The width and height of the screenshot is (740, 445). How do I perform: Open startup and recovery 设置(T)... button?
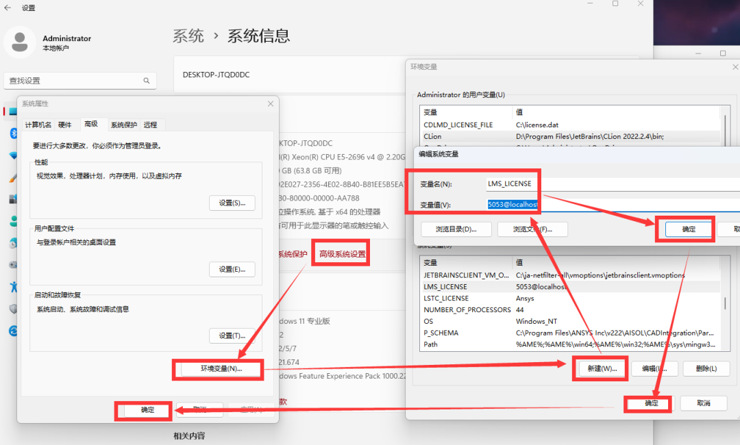(x=232, y=335)
